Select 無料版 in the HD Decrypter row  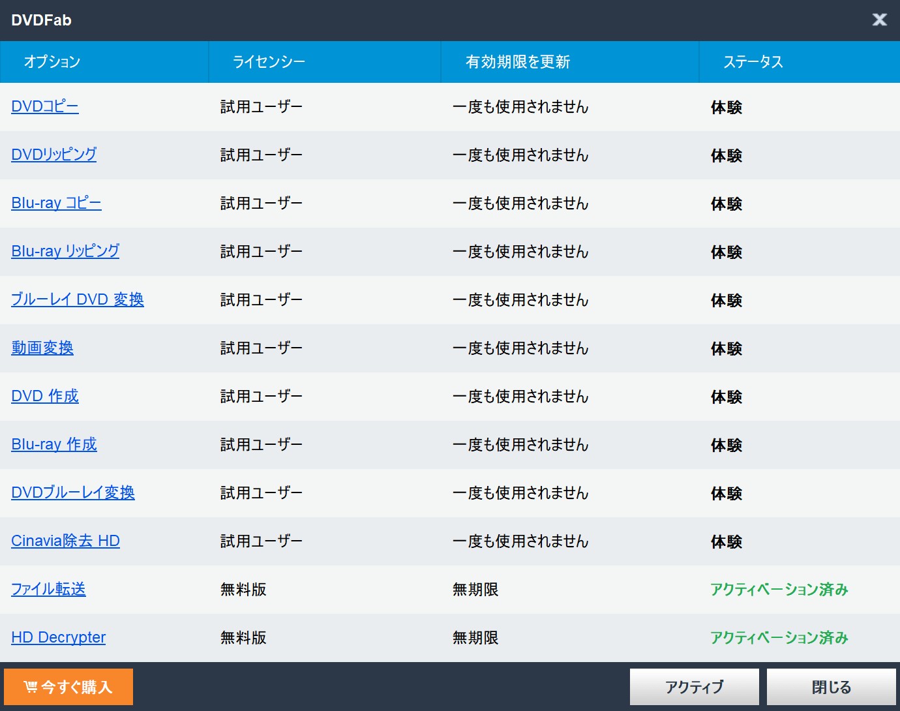pos(243,637)
